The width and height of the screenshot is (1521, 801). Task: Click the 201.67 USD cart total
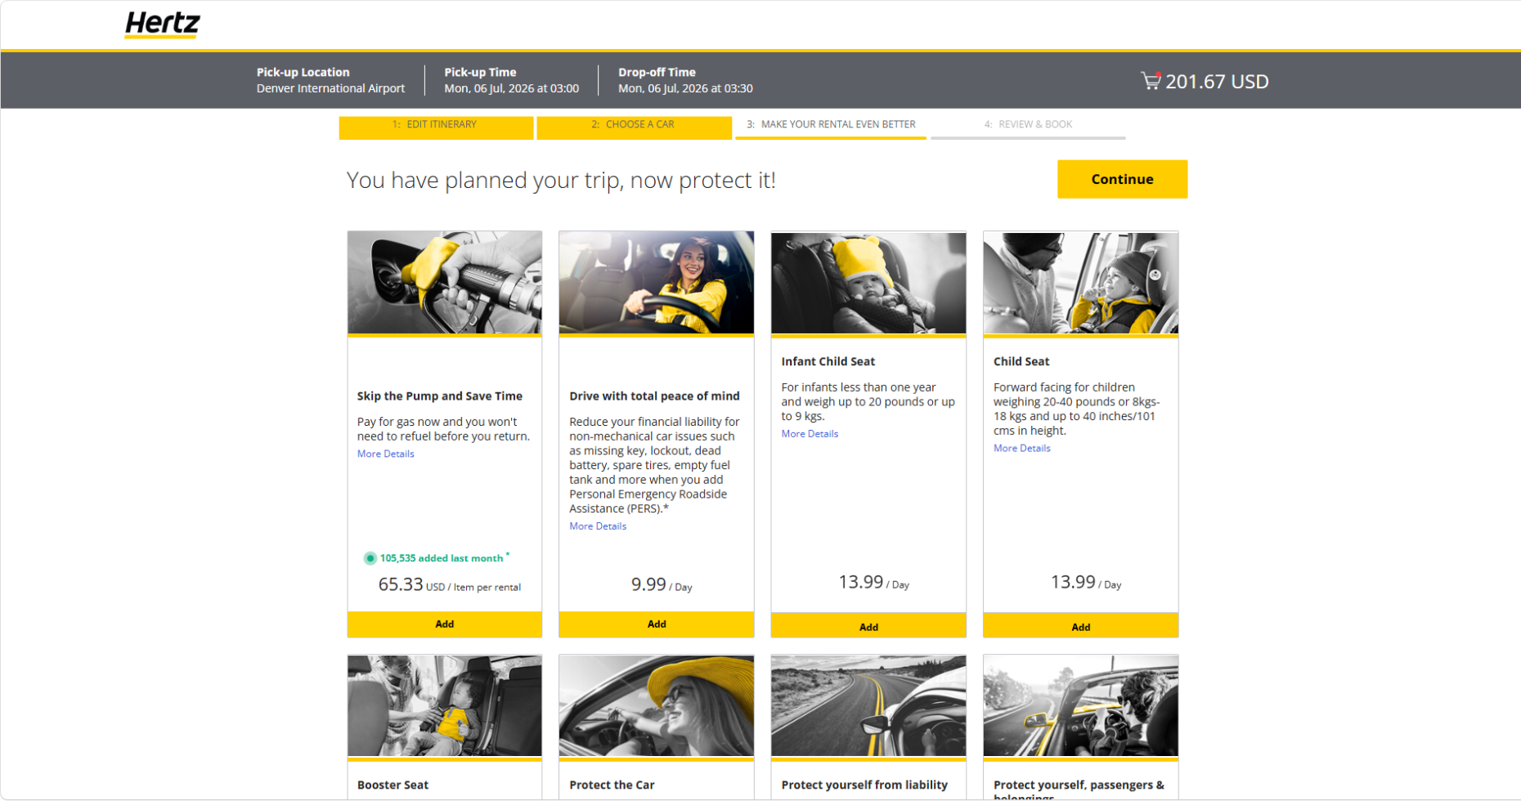click(x=1217, y=82)
